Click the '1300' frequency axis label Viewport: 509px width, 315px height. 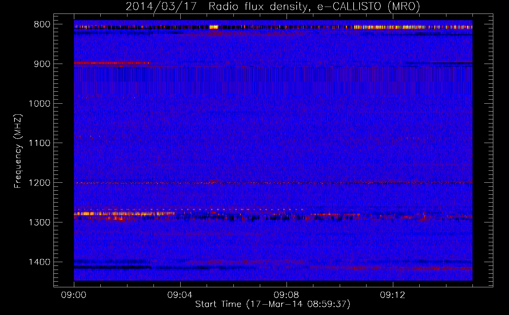39,222
